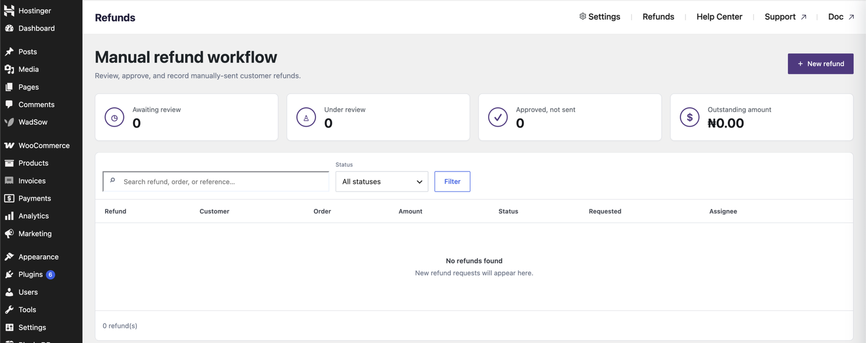Screen dimensions: 866x343
Task: Click the Marketing megaphone icon
Action: (x=9, y=234)
